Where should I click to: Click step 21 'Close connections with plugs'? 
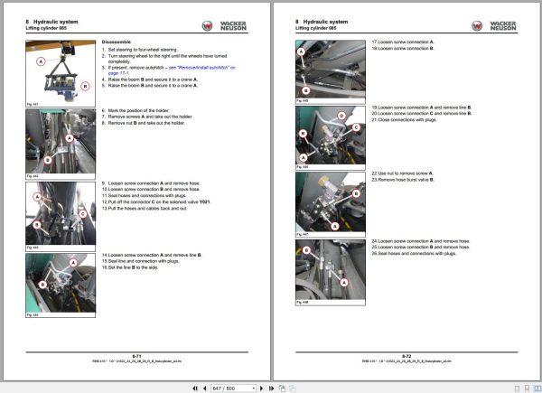click(404, 120)
